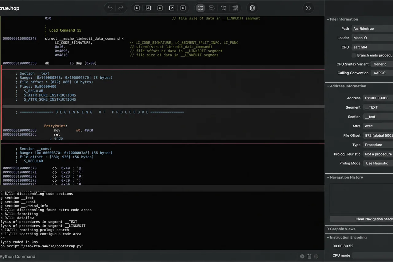This screenshot has width=393, height=262.
Task: Mark selection as undefined with the U button
Action: click(183, 8)
